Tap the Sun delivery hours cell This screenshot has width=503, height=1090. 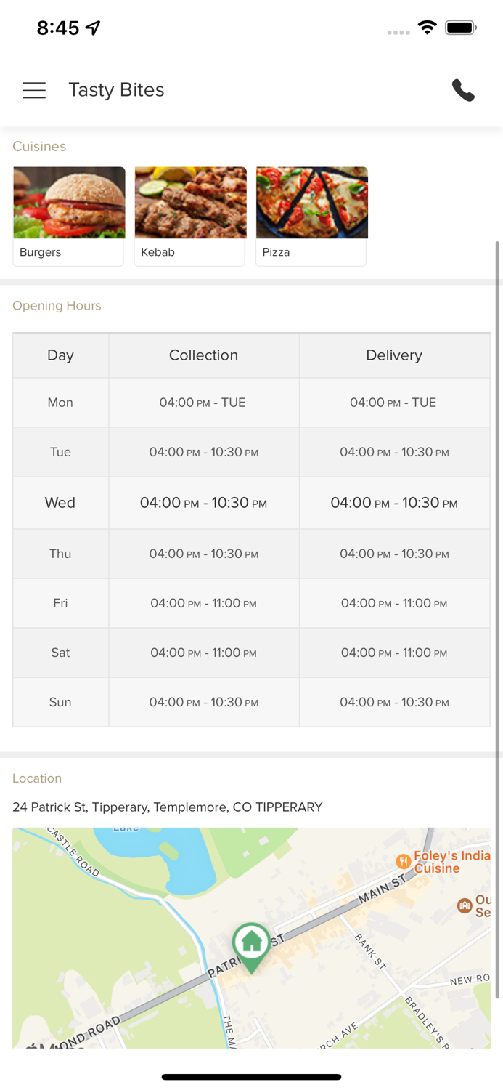pos(394,702)
